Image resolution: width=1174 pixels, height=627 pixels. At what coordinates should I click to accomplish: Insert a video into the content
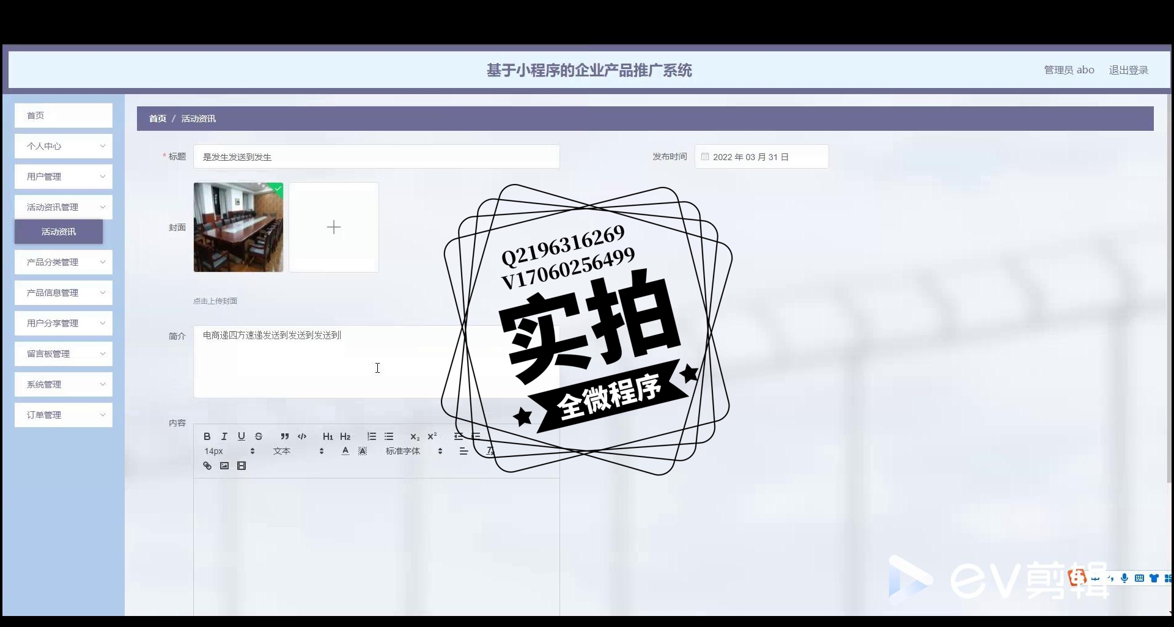pos(242,466)
